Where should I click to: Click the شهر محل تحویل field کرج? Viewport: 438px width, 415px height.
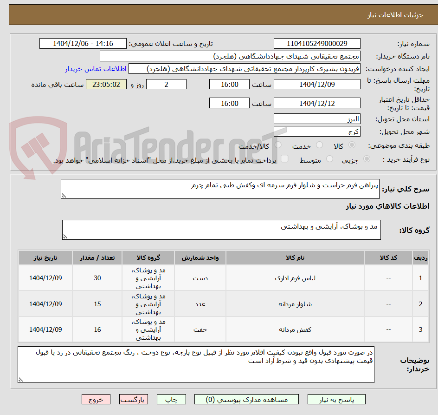pyautogui.click(x=317, y=132)
